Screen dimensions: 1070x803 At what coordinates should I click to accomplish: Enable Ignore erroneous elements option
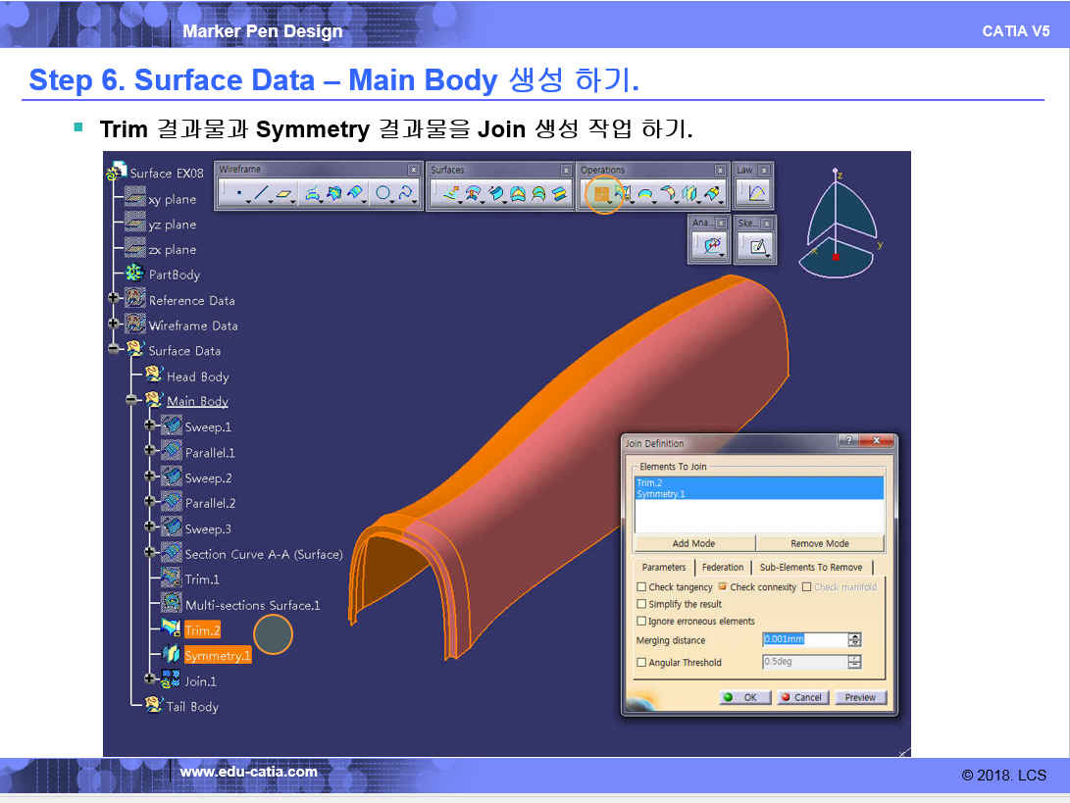(641, 622)
